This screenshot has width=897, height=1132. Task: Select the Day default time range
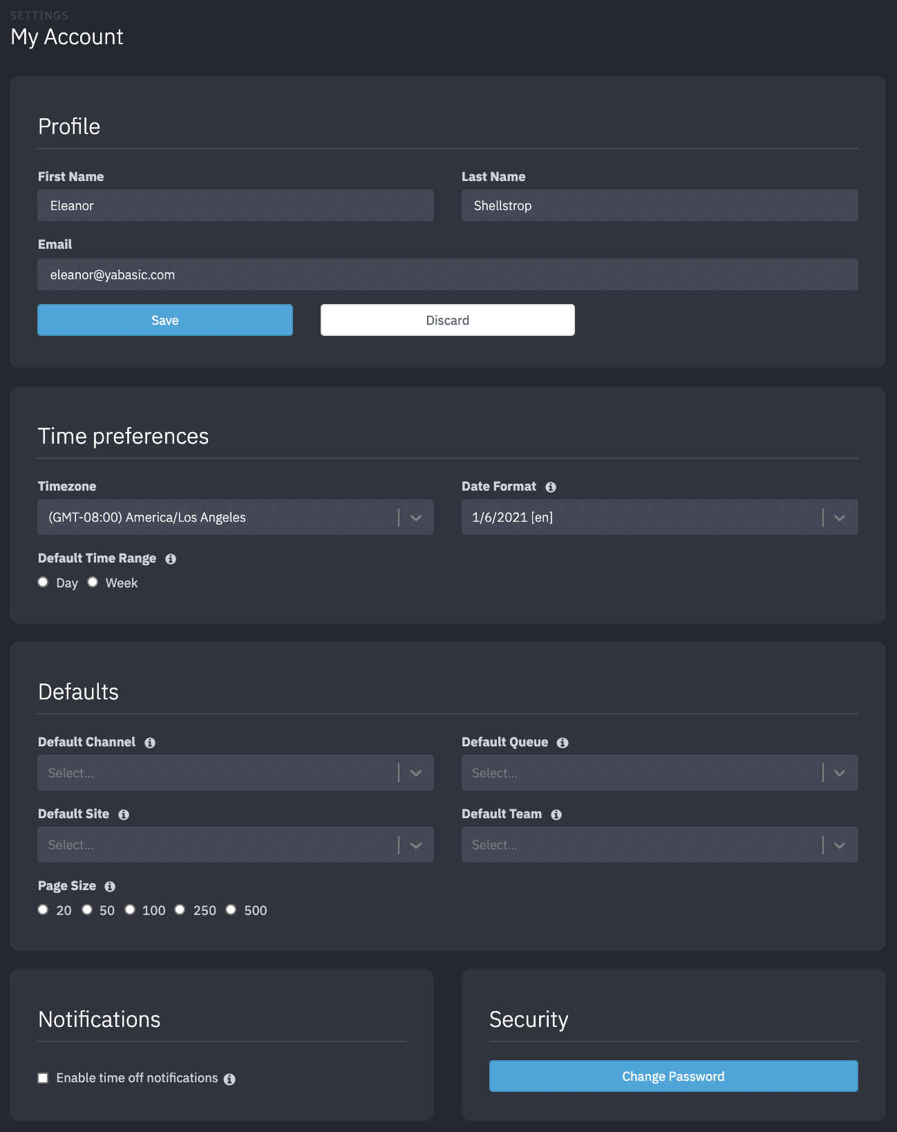[43, 582]
